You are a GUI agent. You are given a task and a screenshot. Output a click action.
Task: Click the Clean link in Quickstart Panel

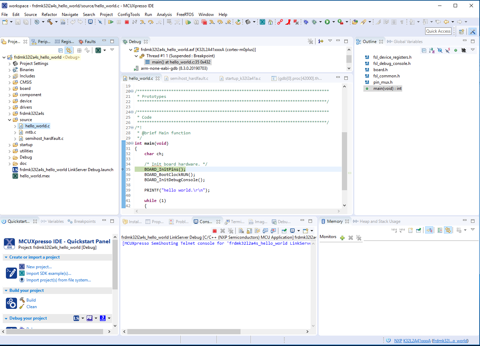[32, 307]
